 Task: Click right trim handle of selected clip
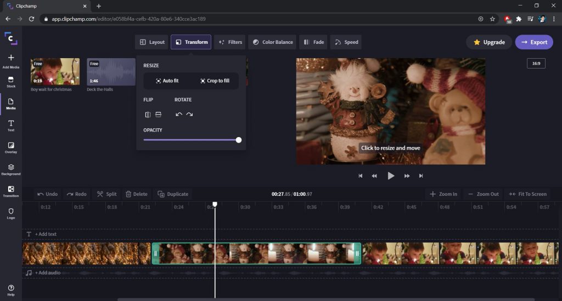(x=357, y=253)
